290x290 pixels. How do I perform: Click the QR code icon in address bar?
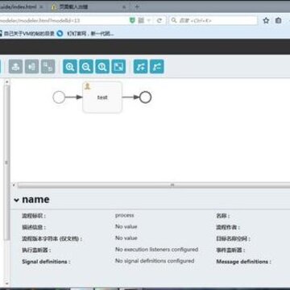(x=141, y=20)
